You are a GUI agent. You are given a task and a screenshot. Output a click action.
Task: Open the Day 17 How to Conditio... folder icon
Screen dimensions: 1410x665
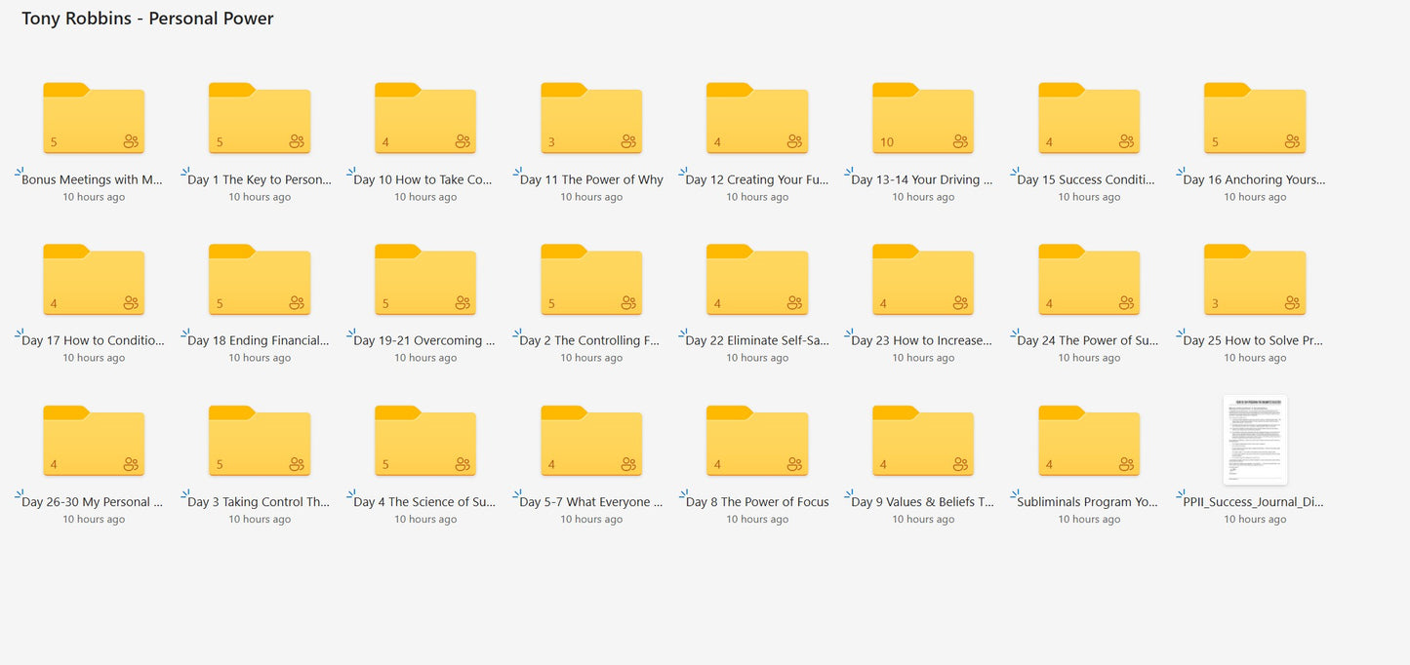point(94,280)
